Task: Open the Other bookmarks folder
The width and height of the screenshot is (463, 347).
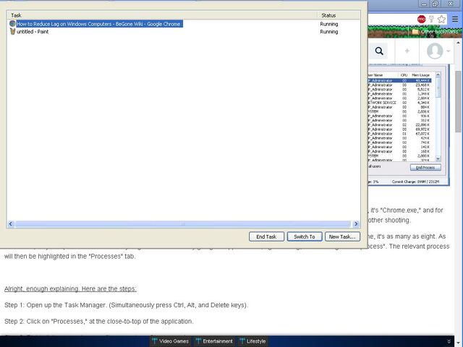Action: point(436,32)
